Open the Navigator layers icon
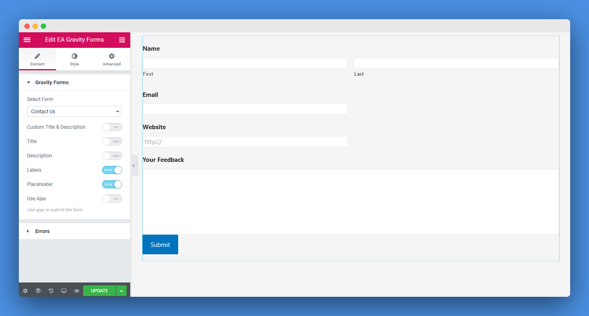 coord(38,291)
